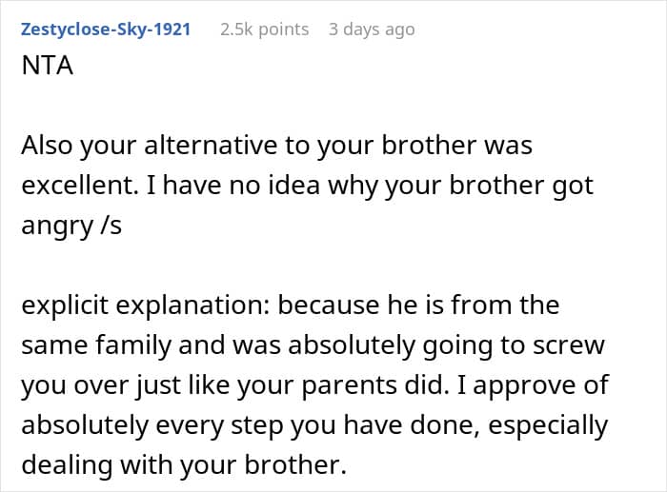Click the line starting "Also your alternative"
This screenshot has height=492, width=667.
point(276,148)
